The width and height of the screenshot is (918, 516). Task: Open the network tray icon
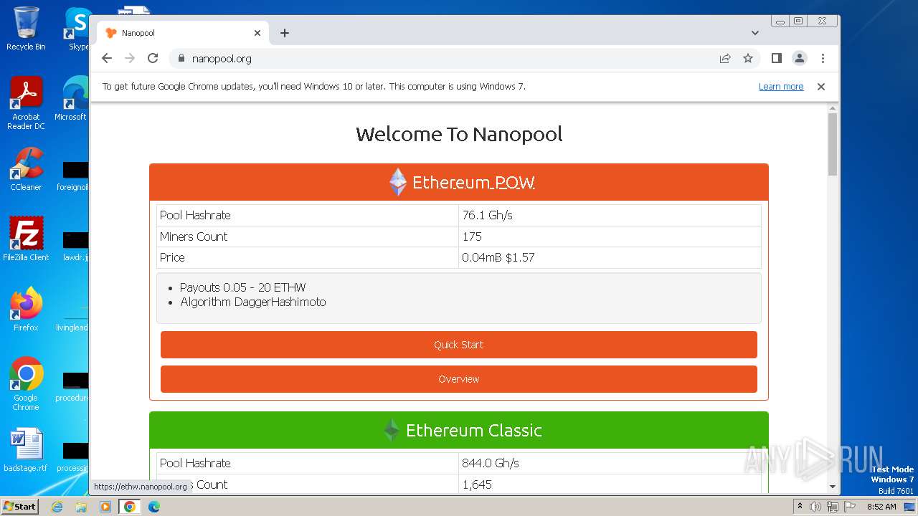click(x=832, y=507)
